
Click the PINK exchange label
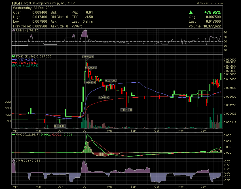point(71,3)
